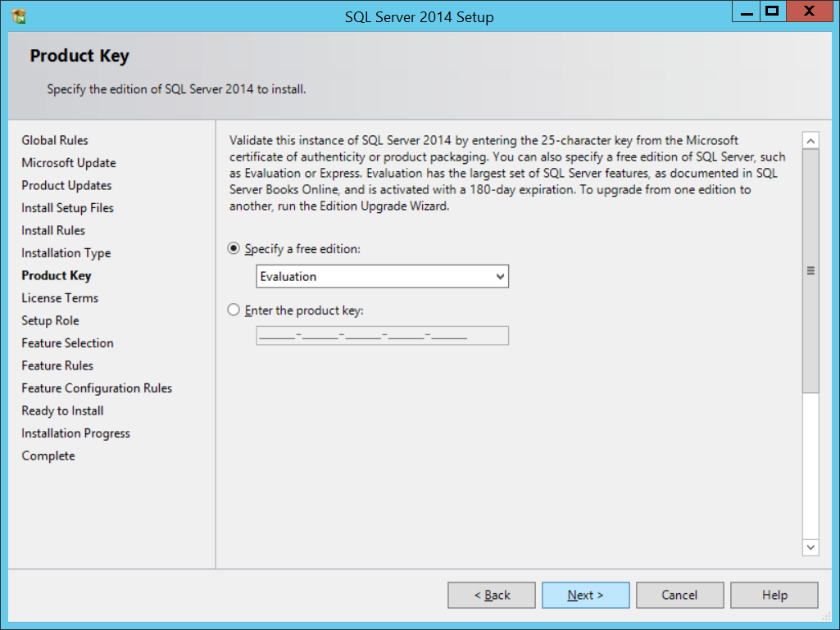Open the Evaluation edition dropdown

pyautogui.click(x=382, y=277)
